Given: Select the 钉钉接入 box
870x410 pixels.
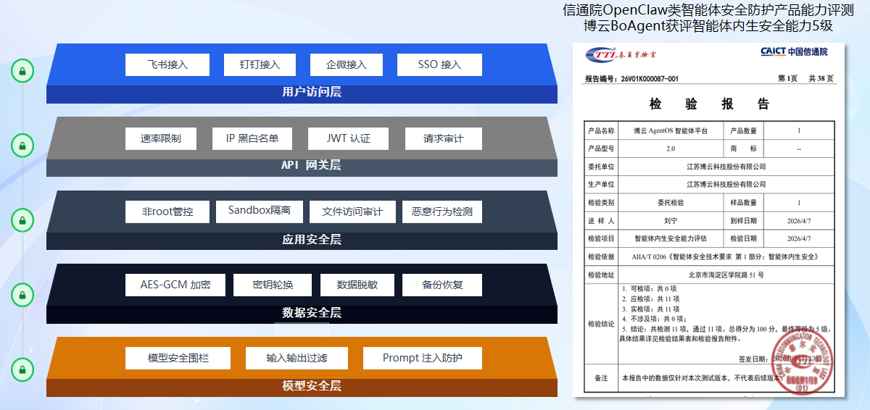Looking at the screenshot, I should 260,64.
